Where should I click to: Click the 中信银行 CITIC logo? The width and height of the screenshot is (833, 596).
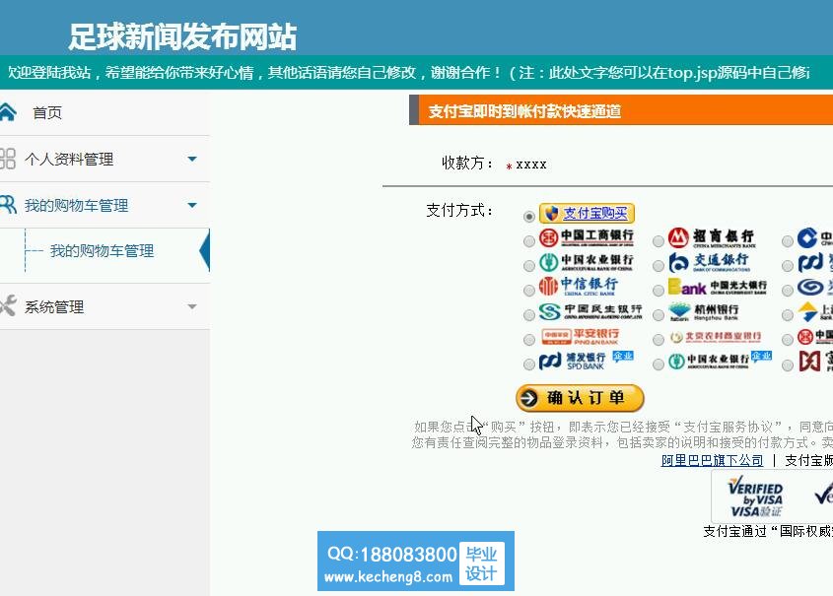[x=578, y=286]
